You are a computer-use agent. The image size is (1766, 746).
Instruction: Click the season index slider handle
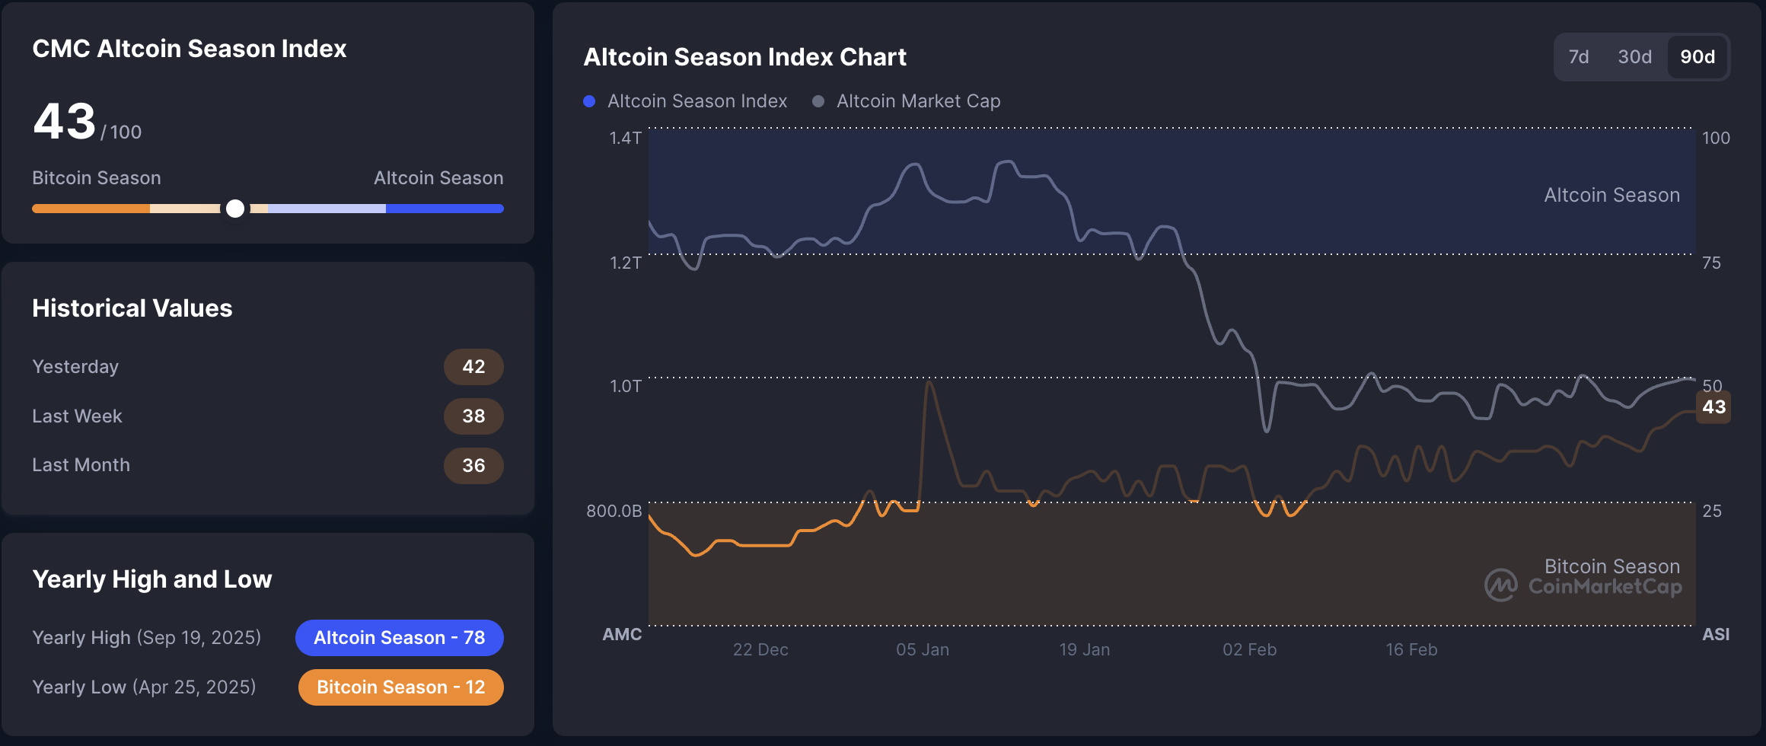point(236,208)
